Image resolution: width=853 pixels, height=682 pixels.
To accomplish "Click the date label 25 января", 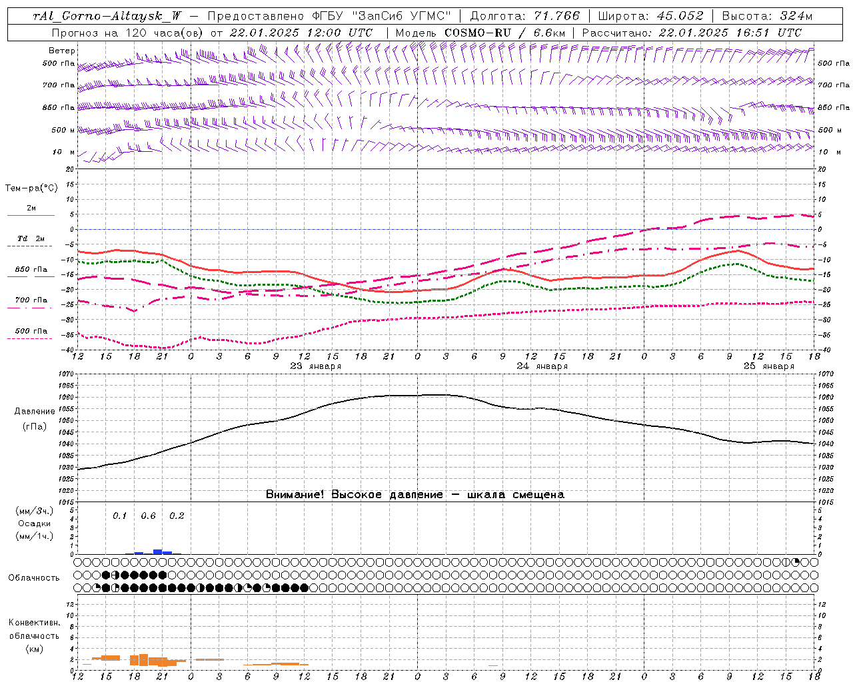I will tap(768, 366).
